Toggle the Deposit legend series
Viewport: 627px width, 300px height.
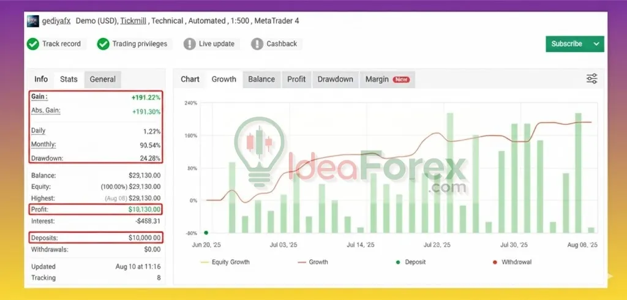pyautogui.click(x=411, y=263)
